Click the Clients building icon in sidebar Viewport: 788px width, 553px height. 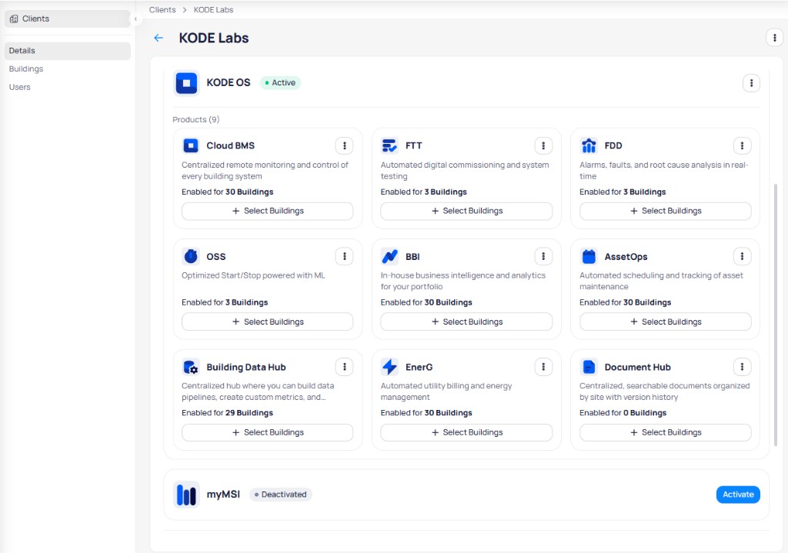(14, 18)
